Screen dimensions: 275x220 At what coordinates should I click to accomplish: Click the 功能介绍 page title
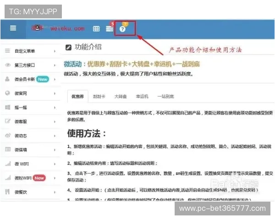click(x=88, y=47)
